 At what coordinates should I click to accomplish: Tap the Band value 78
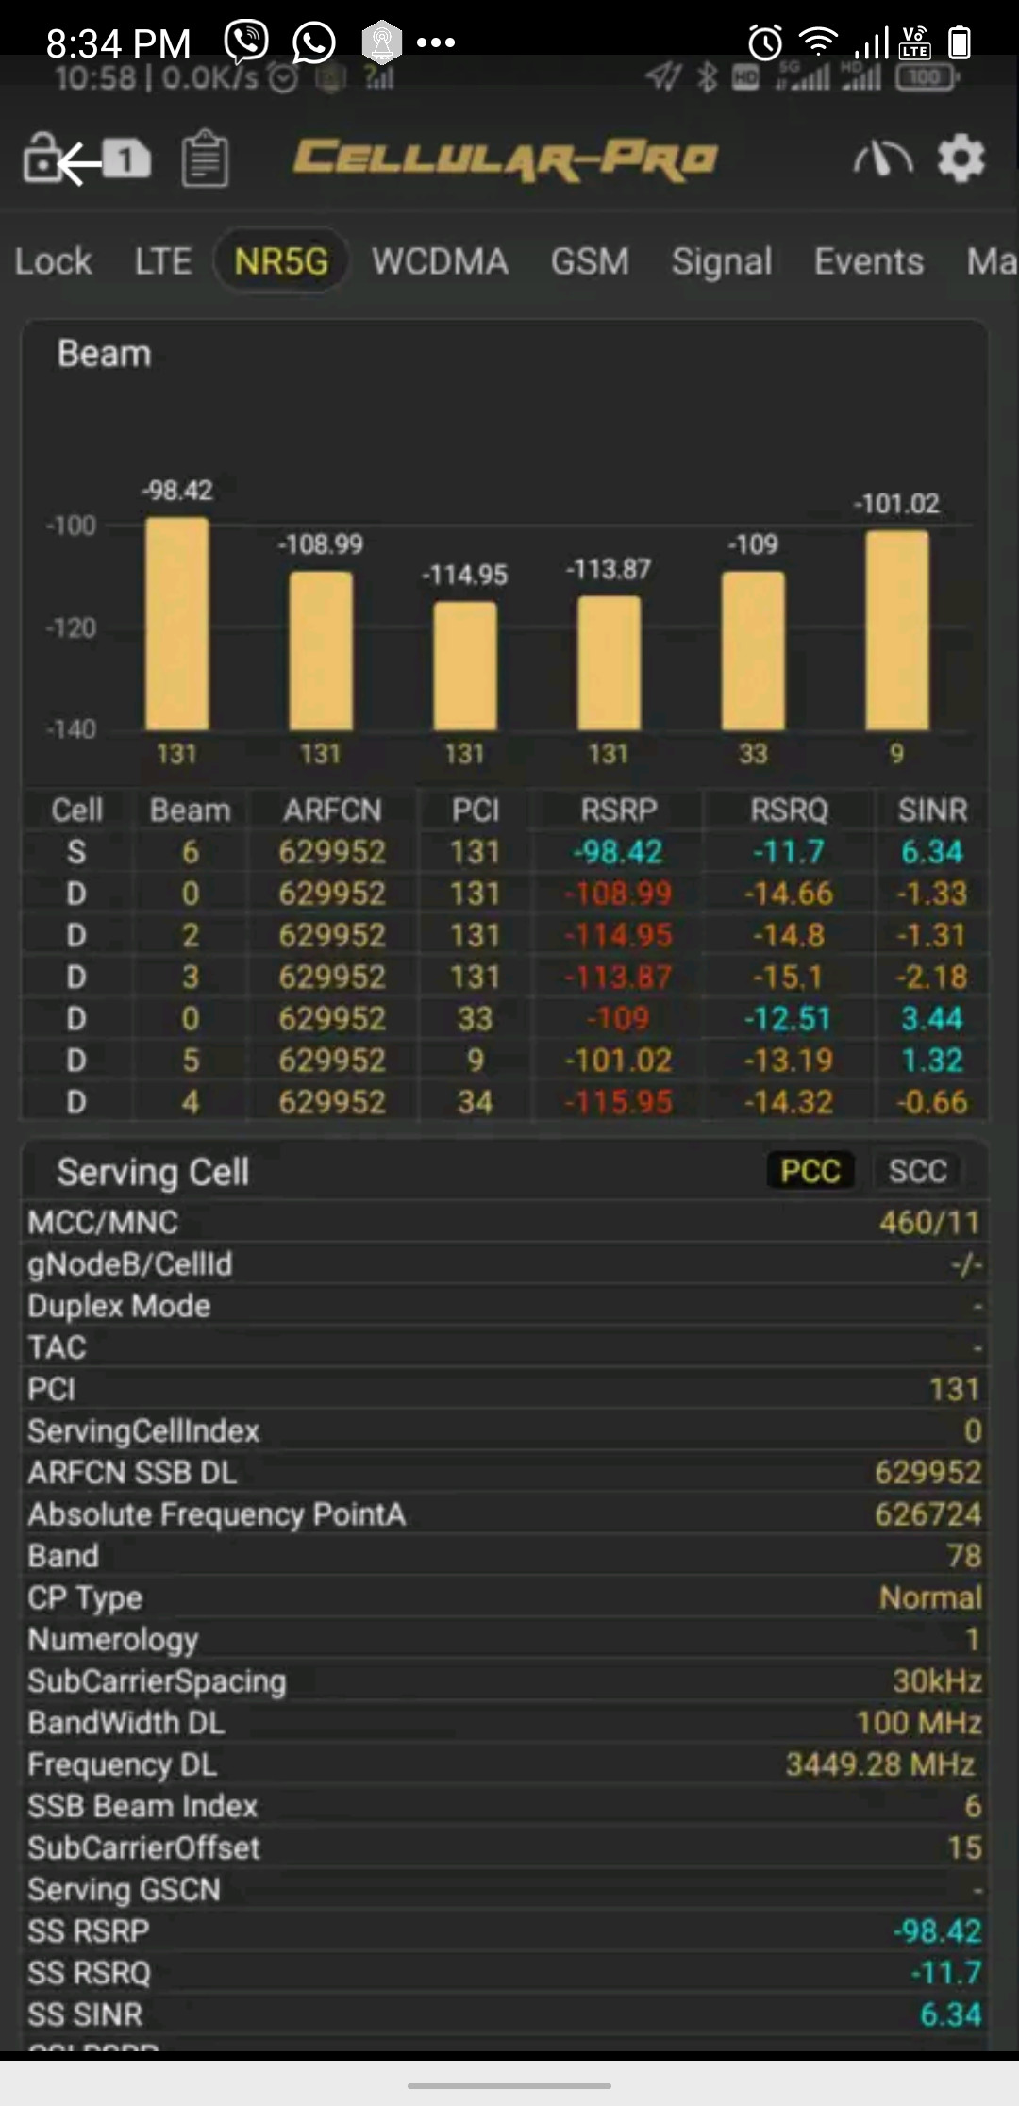(x=964, y=1556)
